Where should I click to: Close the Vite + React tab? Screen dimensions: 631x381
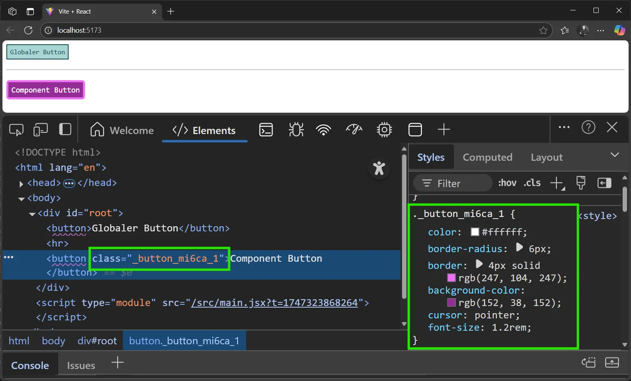154,12
